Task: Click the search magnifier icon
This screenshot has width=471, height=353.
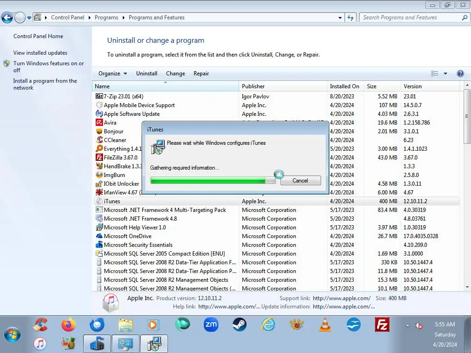Action: click(465, 17)
